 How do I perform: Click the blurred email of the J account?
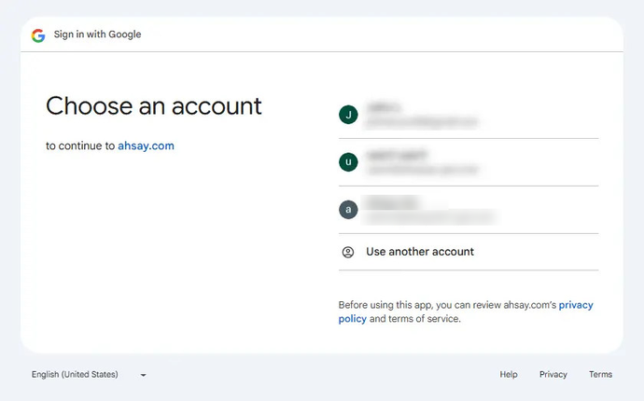[422, 122]
